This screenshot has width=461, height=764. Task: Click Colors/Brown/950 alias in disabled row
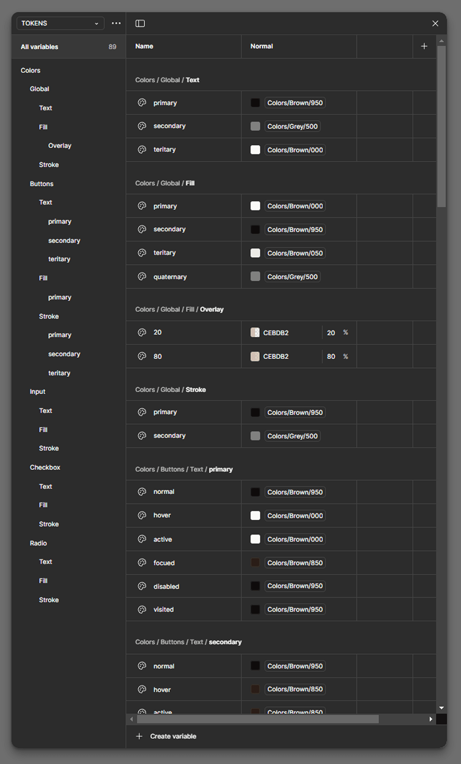point(295,586)
